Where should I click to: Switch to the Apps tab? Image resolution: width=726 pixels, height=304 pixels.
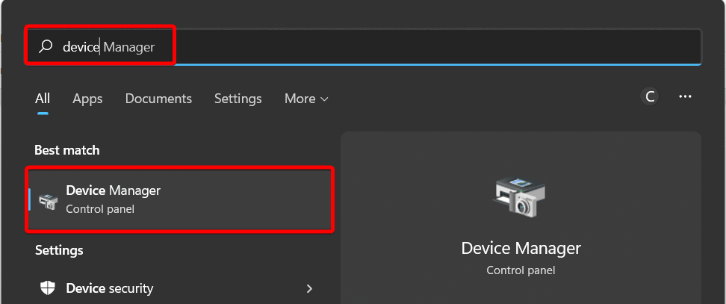click(87, 99)
